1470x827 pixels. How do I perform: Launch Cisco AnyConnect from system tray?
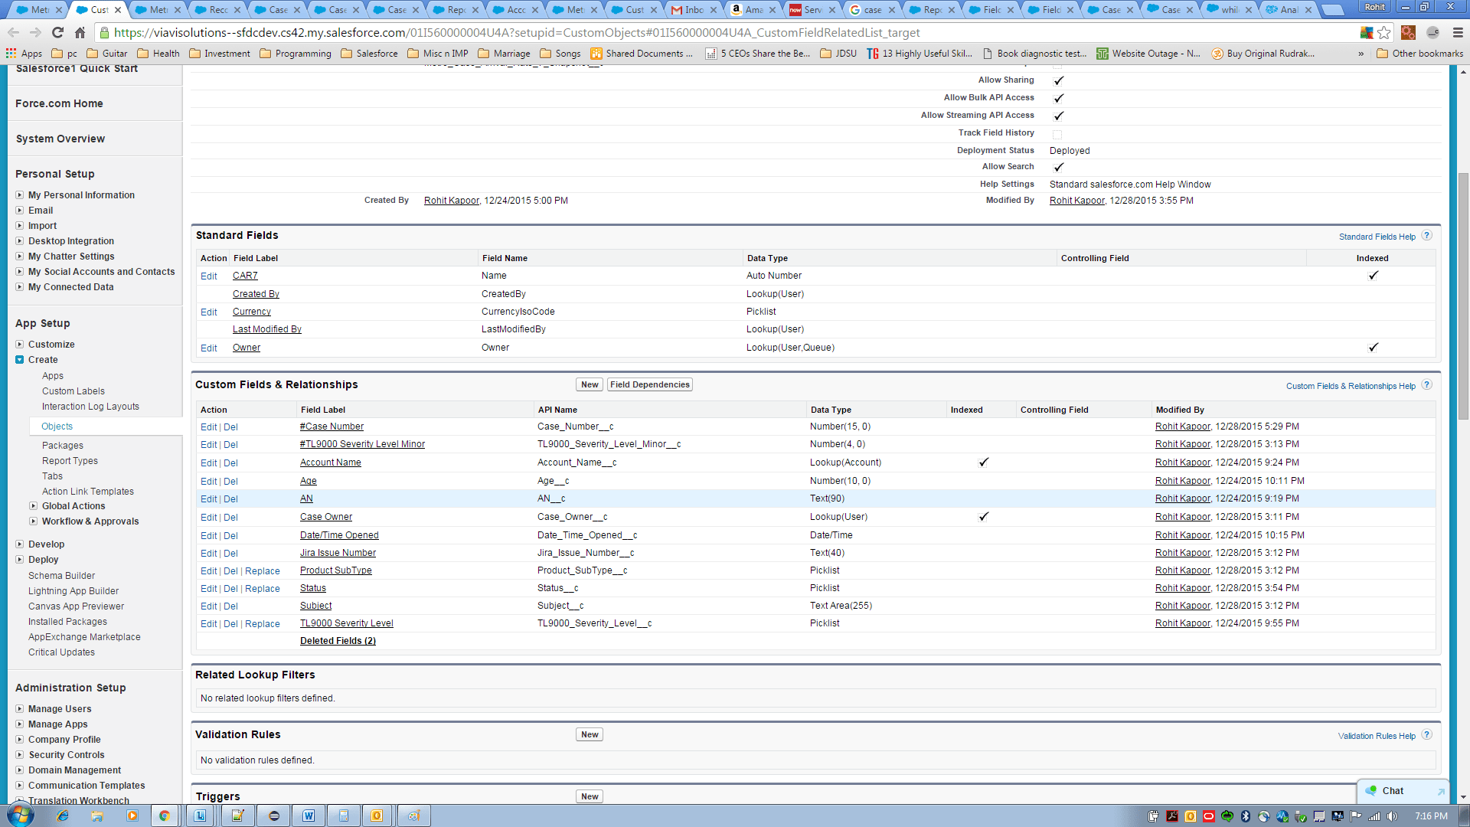(1264, 816)
